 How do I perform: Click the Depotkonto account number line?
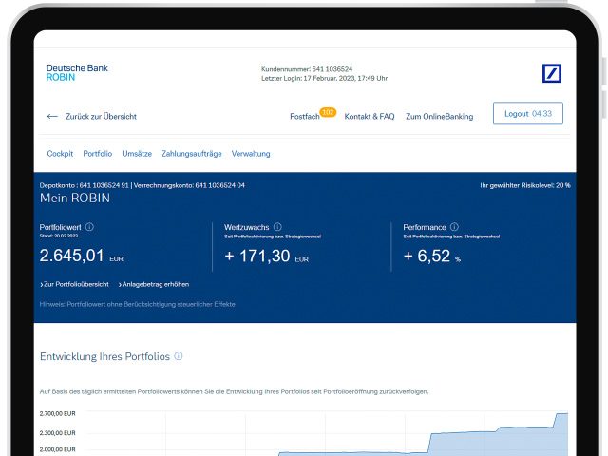click(142, 185)
